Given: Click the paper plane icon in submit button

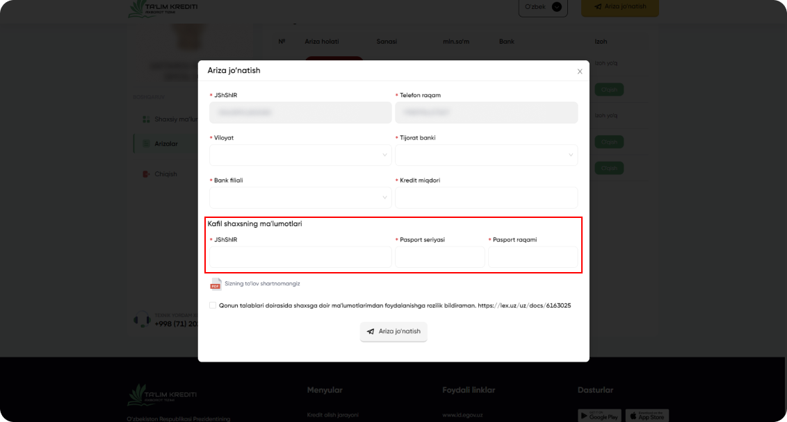Looking at the screenshot, I should (x=371, y=331).
